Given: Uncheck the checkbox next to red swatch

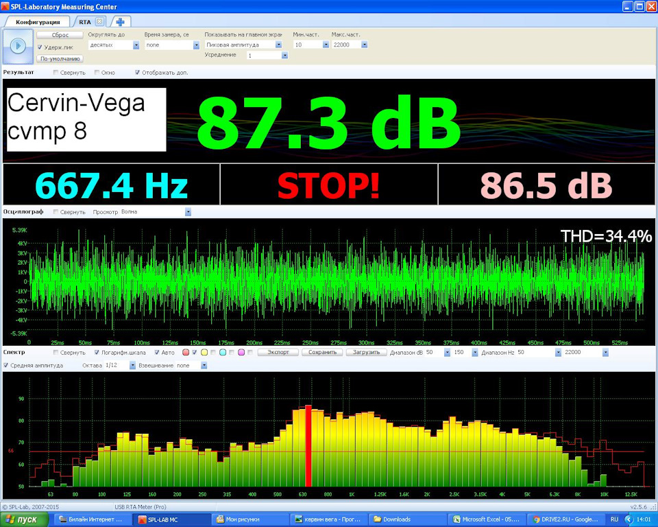Looking at the screenshot, I should point(194,352).
